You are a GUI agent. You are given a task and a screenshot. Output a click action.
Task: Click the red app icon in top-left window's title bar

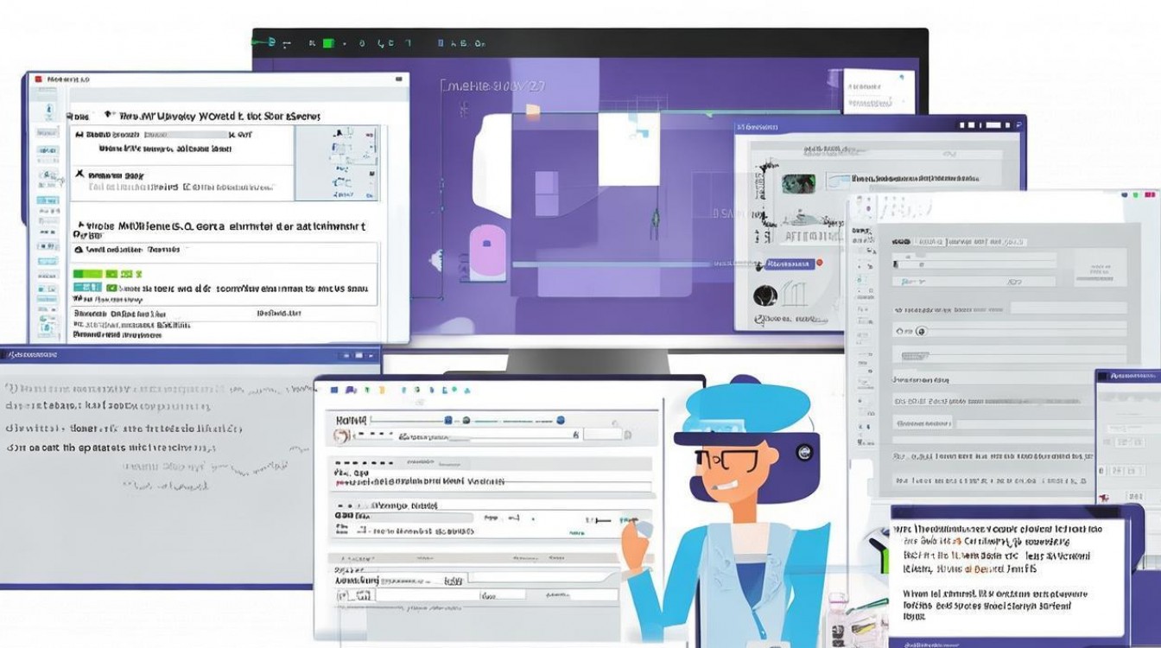38,79
